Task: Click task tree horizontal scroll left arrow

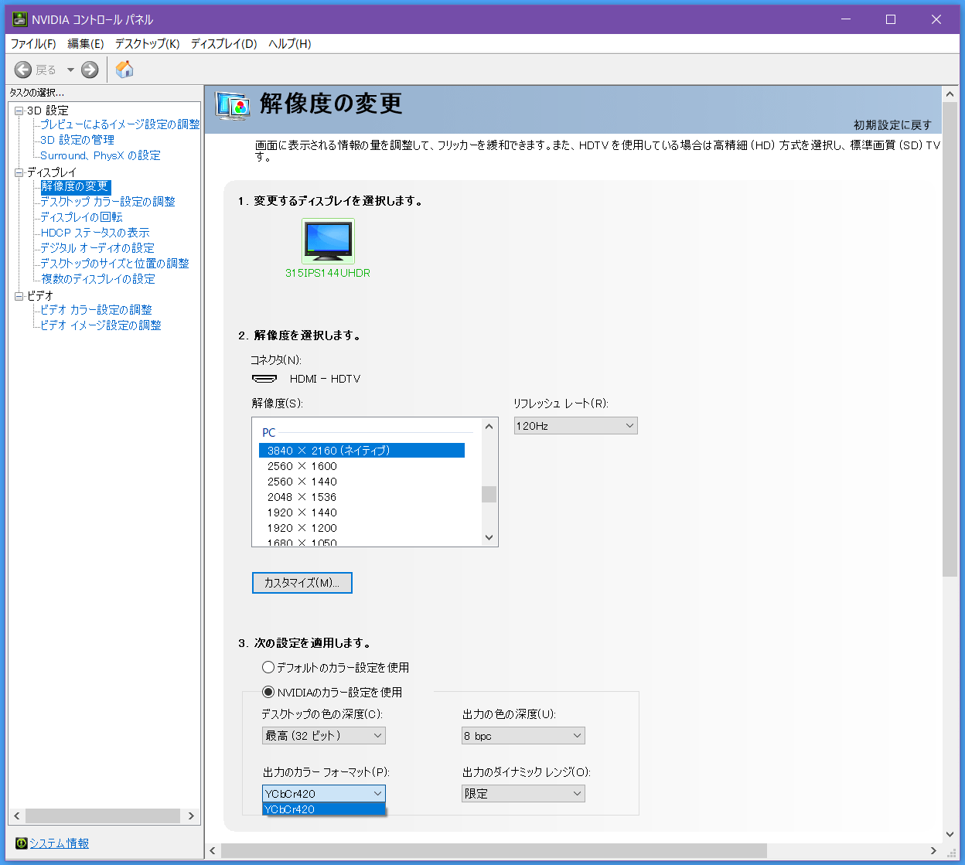Action: pos(18,816)
